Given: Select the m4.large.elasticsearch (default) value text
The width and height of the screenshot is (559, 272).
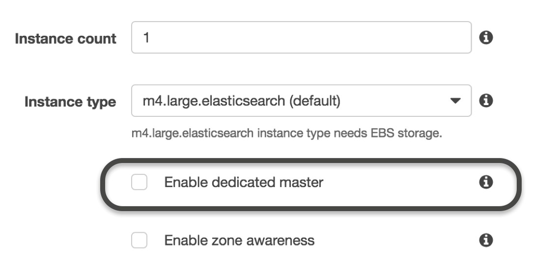Looking at the screenshot, I should (x=241, y=101).
